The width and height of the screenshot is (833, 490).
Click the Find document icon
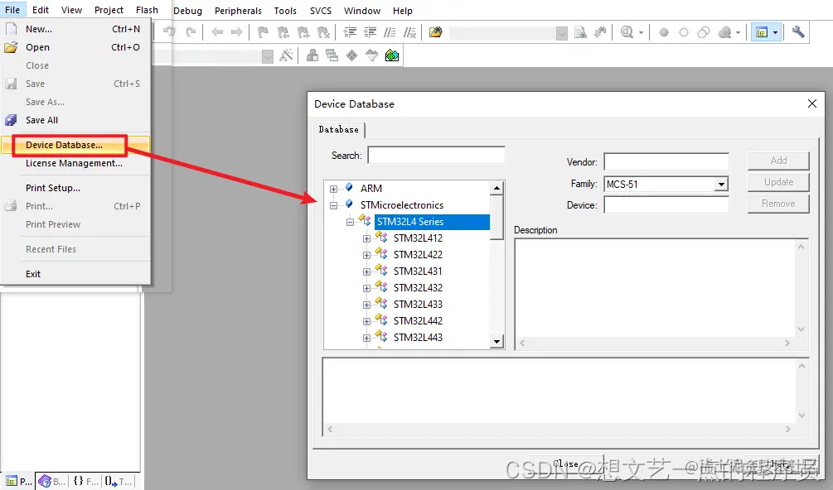(581, 32)
